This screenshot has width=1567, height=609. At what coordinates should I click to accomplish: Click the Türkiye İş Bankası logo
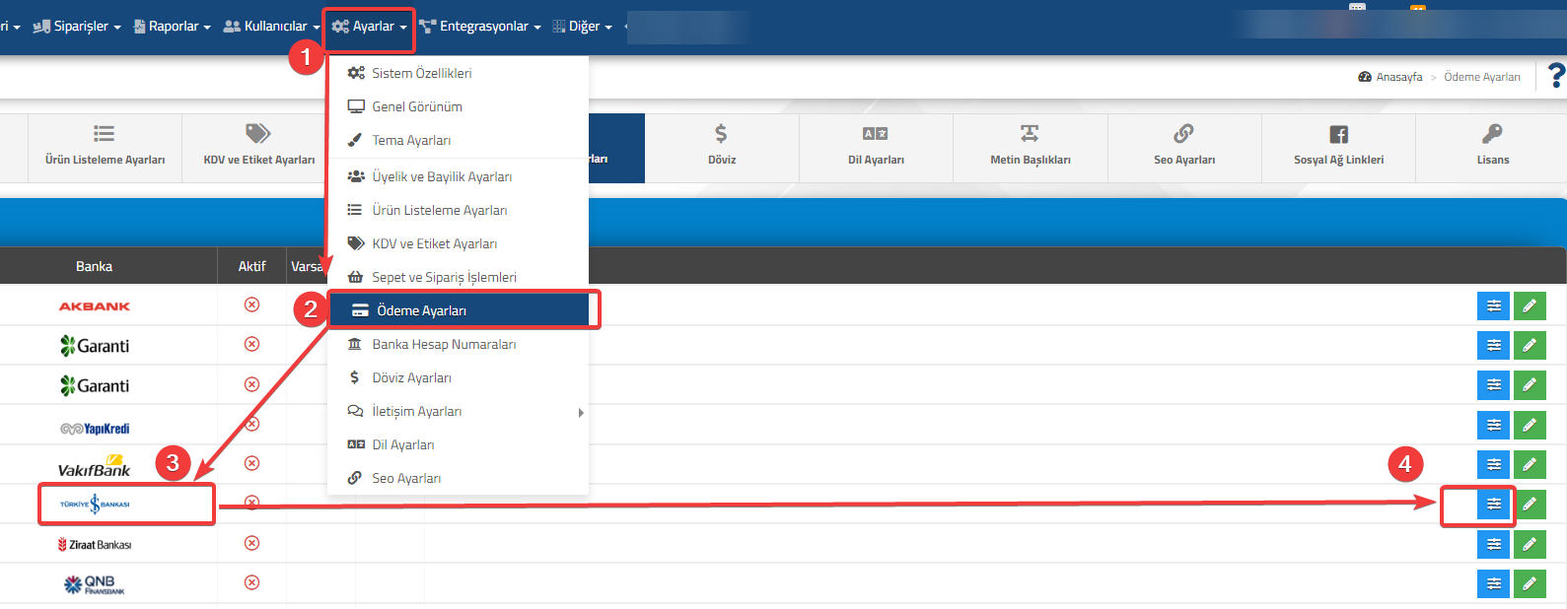point(95,505)
